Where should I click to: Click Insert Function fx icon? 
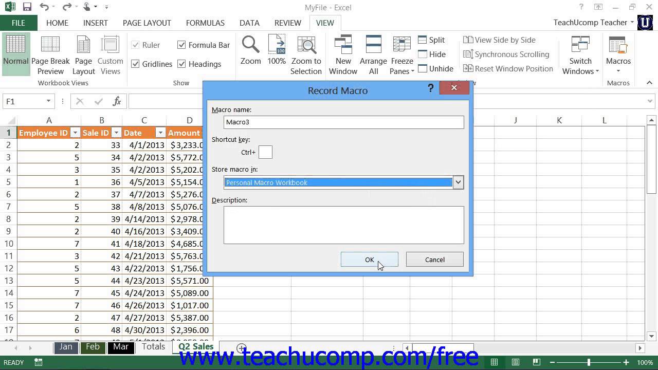click(117, 101)
